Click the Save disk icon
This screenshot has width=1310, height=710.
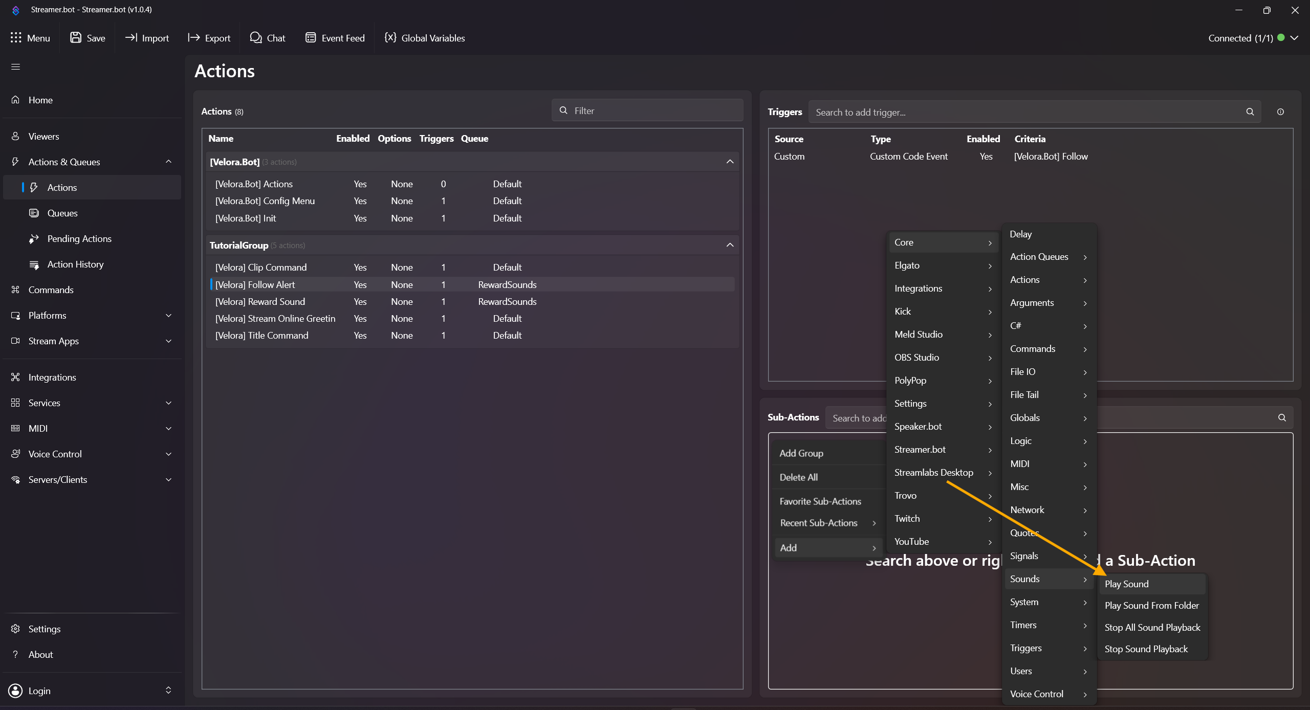[x=76, y=37]
